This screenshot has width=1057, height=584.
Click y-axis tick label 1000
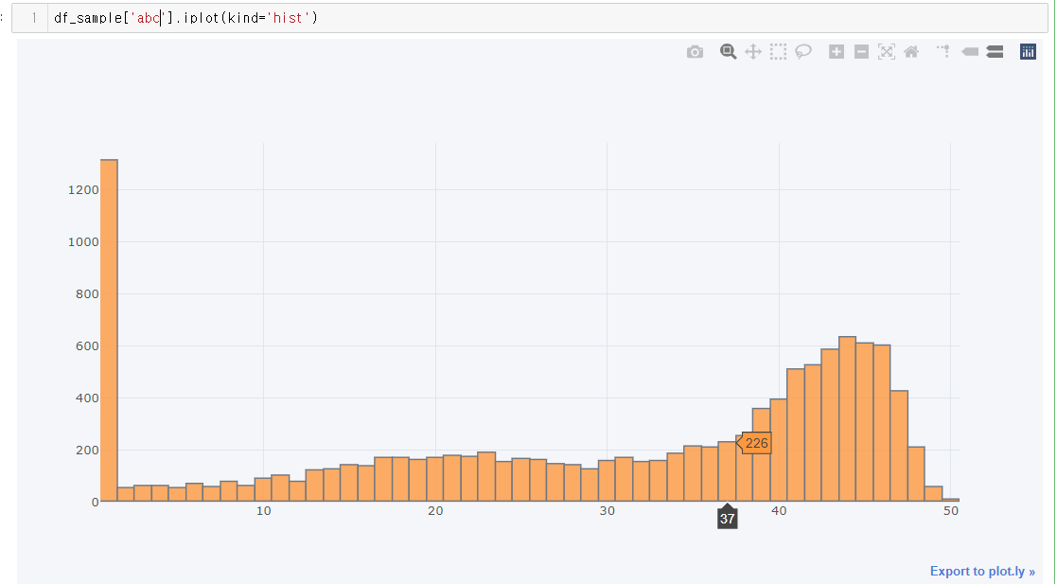pyautogui.click(x=83, y=242)
